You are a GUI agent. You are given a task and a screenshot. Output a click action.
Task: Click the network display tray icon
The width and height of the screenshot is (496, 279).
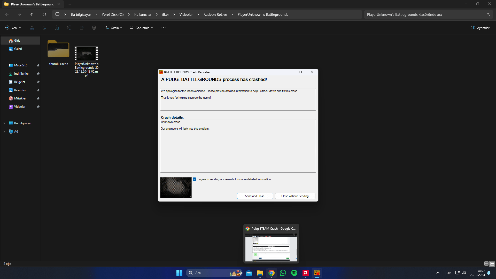457,273
